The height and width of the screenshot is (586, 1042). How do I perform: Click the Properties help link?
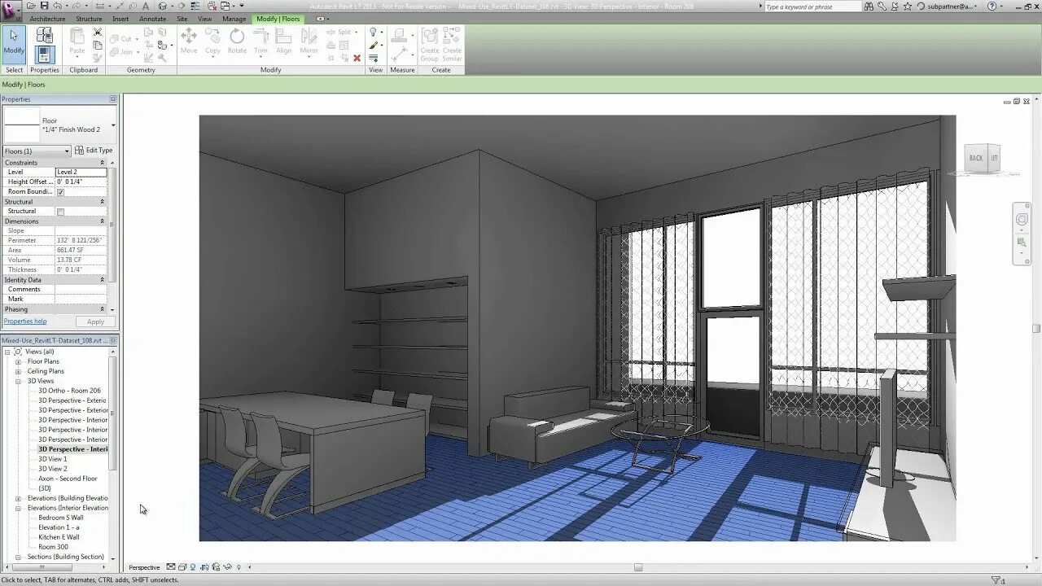[x=25, y=321]
